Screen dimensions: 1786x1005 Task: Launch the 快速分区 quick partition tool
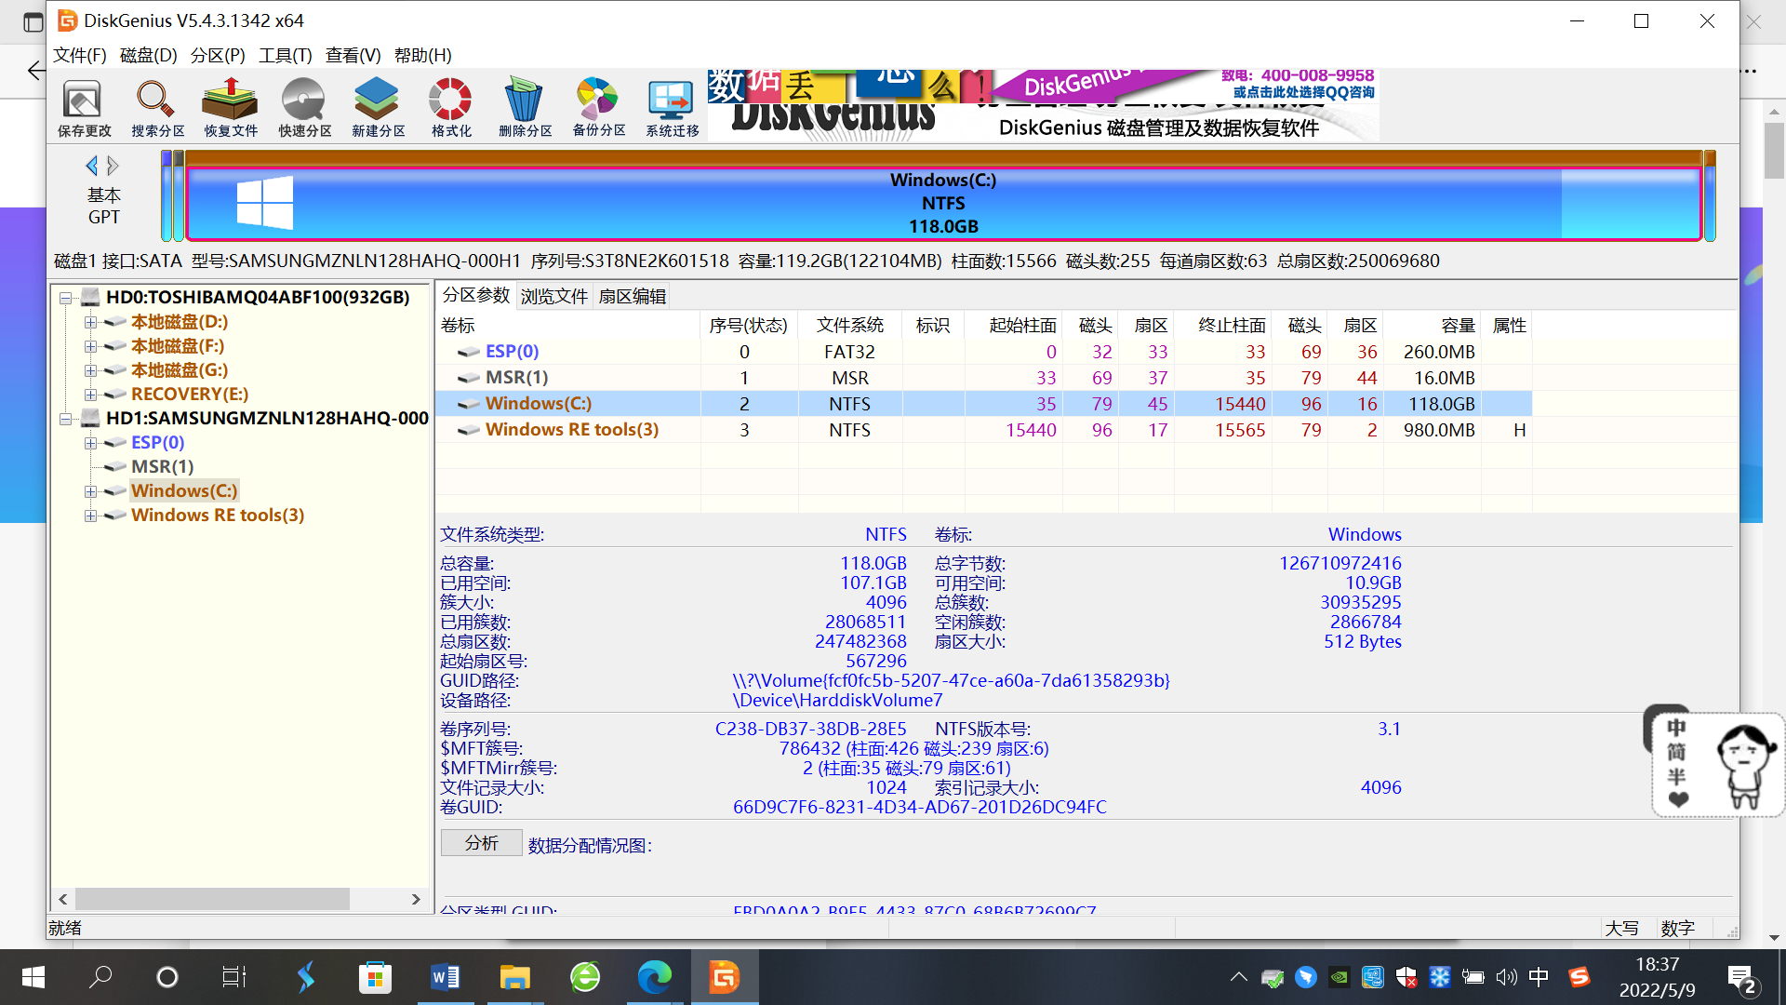(302, 106)
